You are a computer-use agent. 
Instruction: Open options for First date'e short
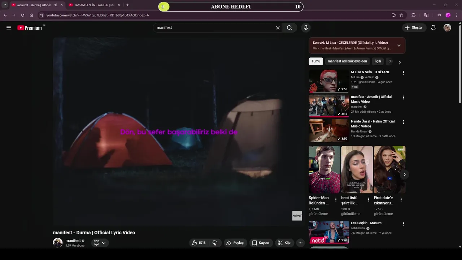[x=401, y=199]
